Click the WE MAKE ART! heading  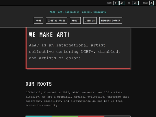[x=50, y=35]
